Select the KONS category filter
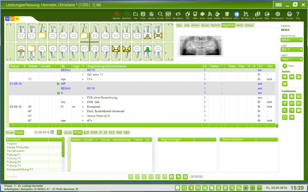Viewport: 308px width, 192px height. 78,133
